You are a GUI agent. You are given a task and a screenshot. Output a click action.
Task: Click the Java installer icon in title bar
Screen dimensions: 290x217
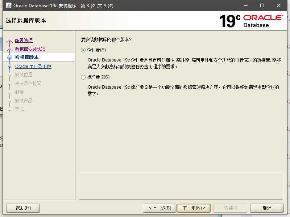(x=8, y=5)
